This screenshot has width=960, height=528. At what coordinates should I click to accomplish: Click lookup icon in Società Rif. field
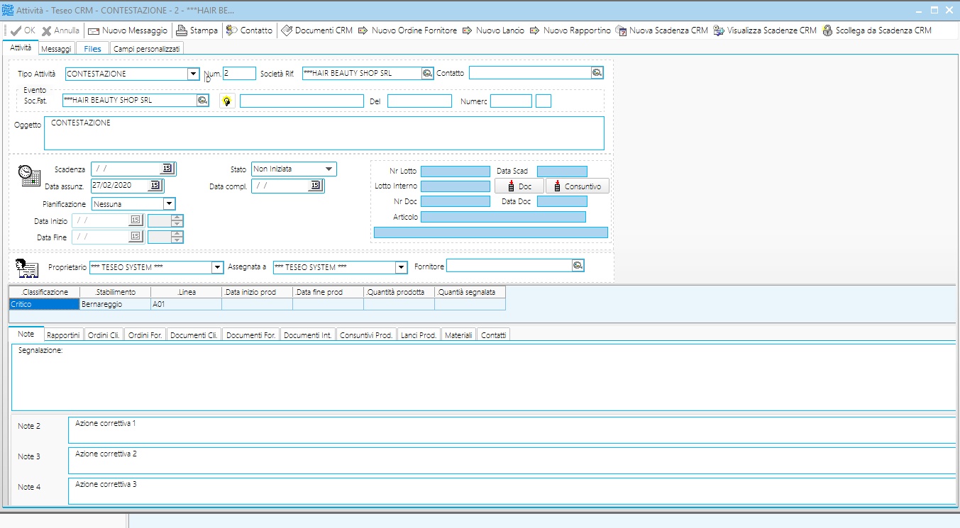point(426,73)
